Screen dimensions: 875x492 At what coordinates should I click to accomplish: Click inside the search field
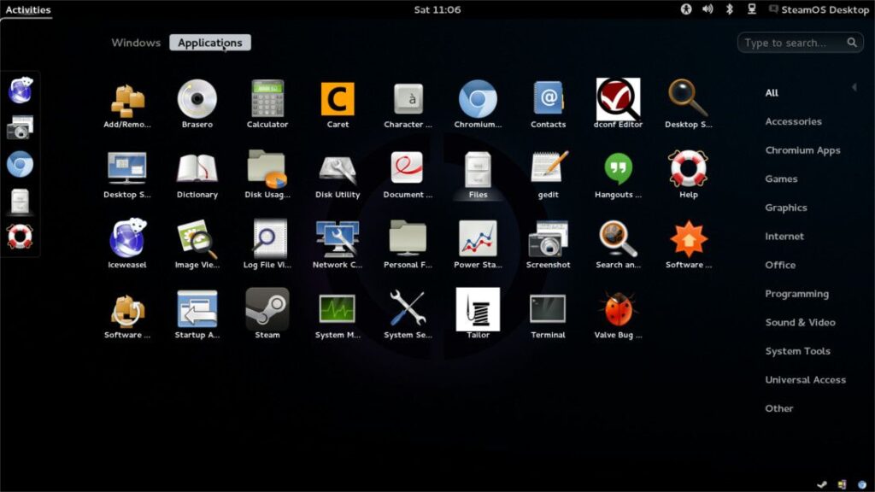pos(795,41)
